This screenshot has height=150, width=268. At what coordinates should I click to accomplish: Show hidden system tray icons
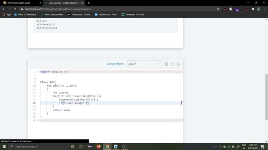216,146
